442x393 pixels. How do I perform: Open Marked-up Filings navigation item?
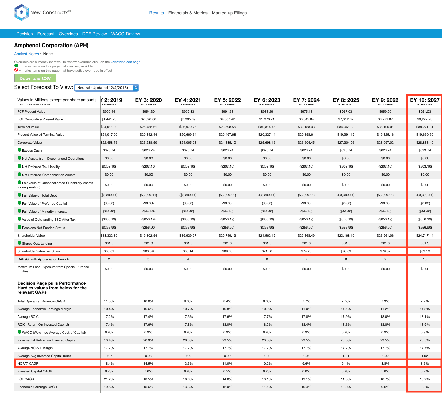coord(229,13)
